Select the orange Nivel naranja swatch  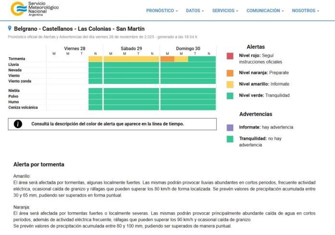230,73
